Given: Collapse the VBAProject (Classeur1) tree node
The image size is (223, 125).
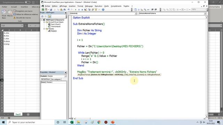Looking at the screenshot, I should pyautogui.click(x=42, y=20).
